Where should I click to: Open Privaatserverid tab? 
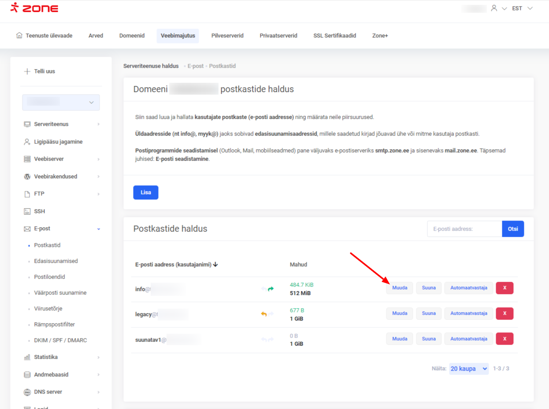click(278, 36)
